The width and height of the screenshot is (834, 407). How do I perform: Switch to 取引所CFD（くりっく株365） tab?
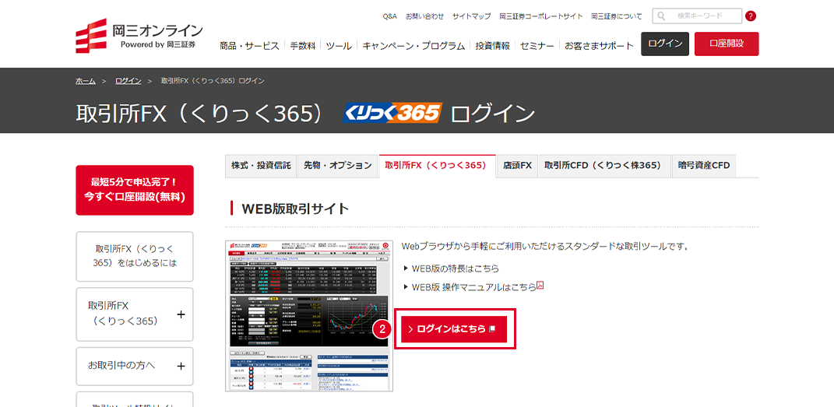point(605,165)
